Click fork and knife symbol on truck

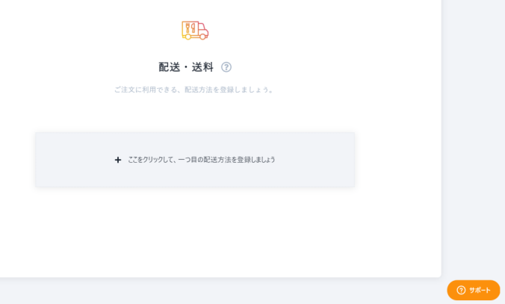click(x=190, y=28)
